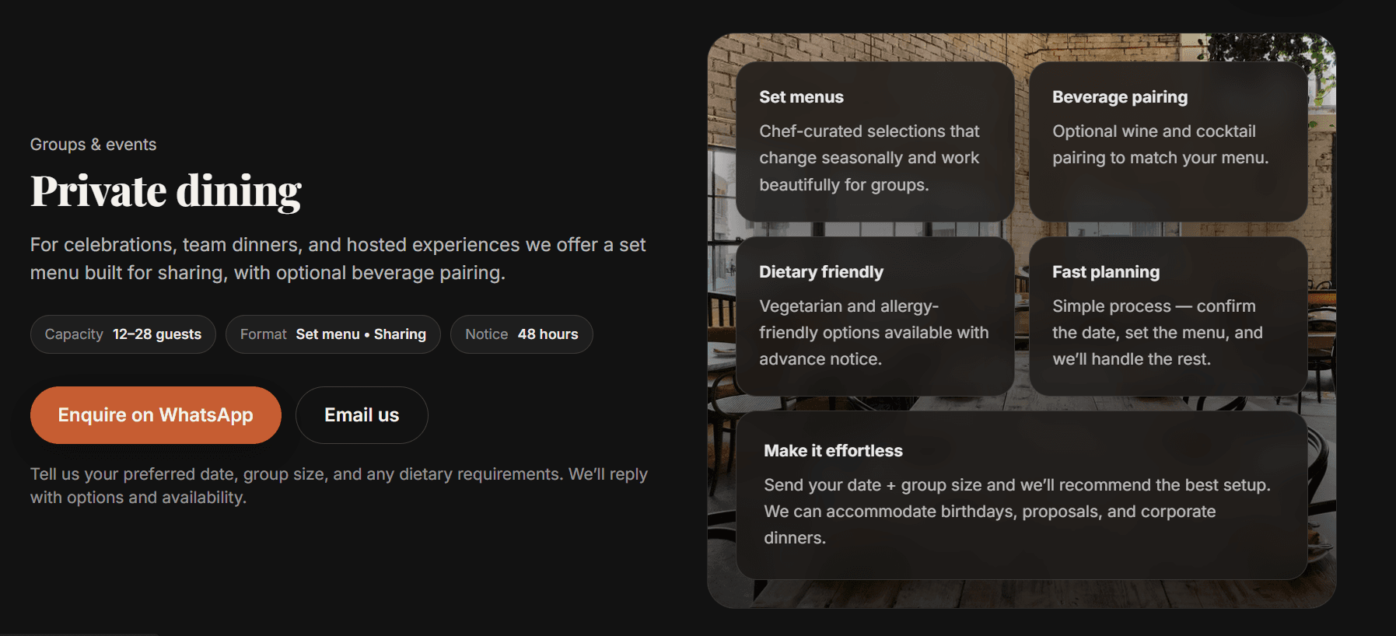Select the Capacity 12–28 guests pill
This screenshot has height=636, width=1396.
click(x=123, y=334)
